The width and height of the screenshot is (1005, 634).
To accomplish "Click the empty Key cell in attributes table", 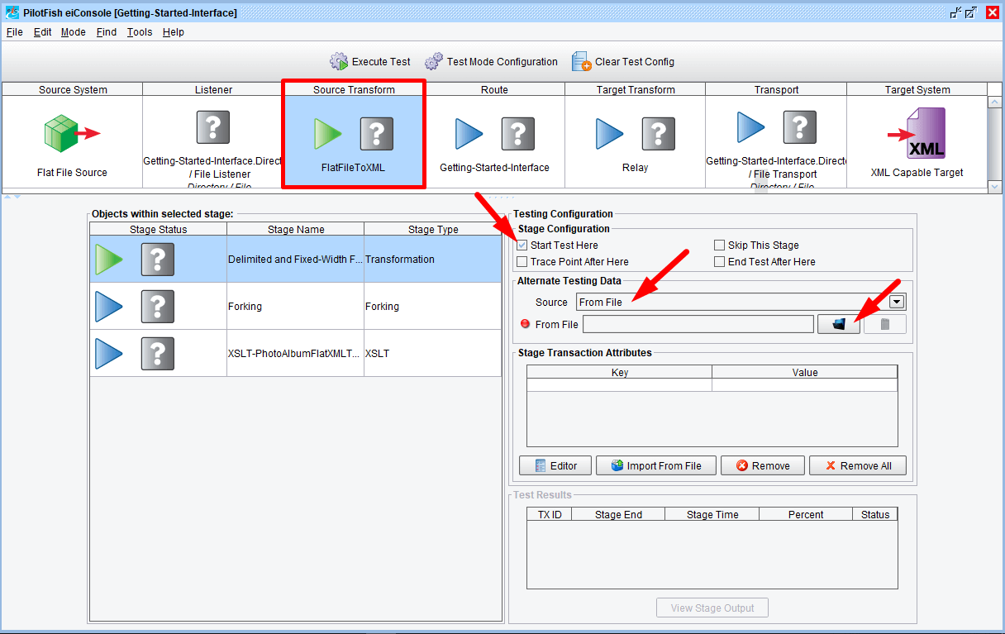I will point(620,385).
